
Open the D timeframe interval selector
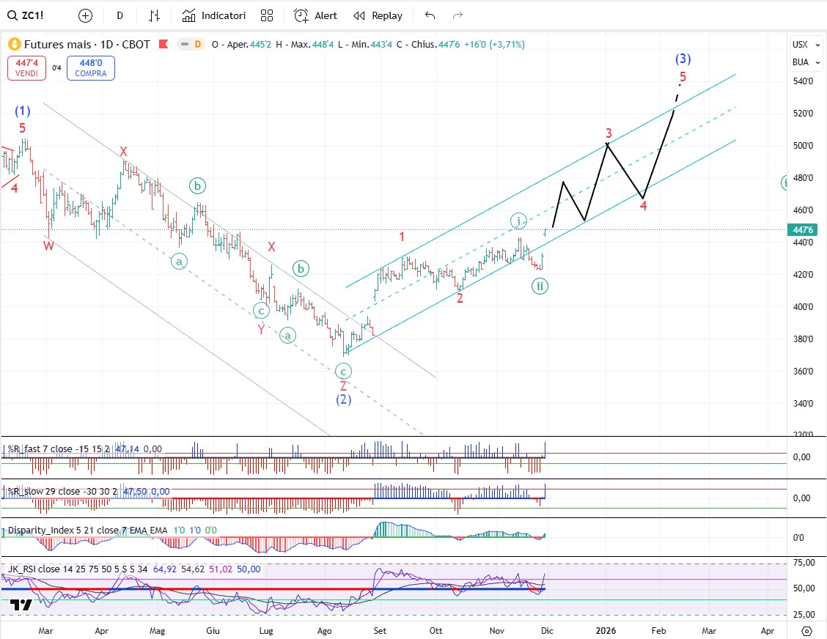120,15
